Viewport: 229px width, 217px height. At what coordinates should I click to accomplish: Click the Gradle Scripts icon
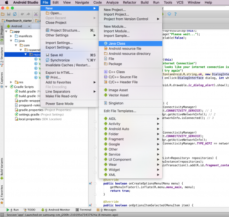(12, 87)
